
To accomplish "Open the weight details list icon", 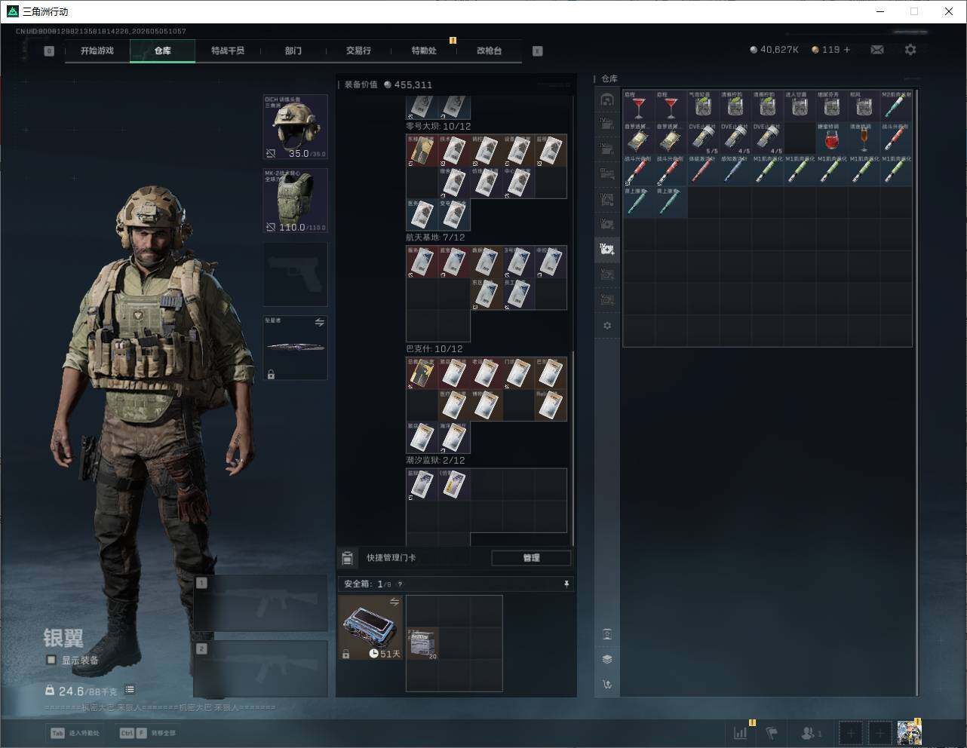I will click(130, 689).
